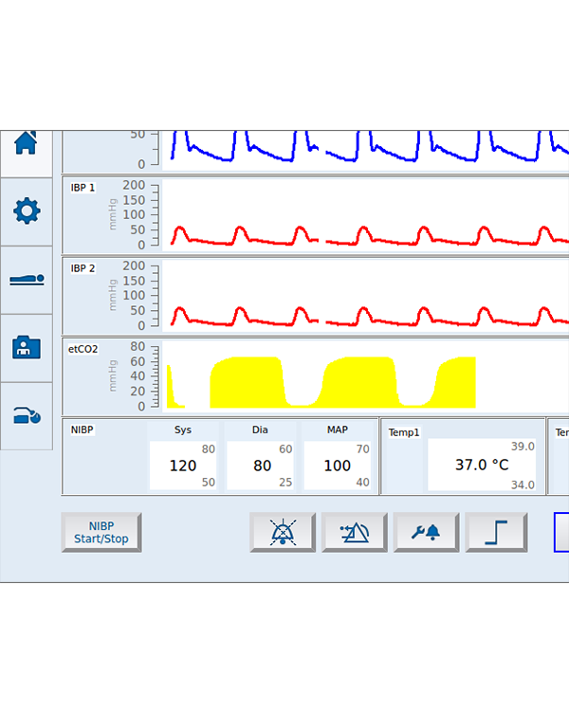Click MAP upper limit 70
The height and width of the screenshot is (713, 569).
point(362,449)
